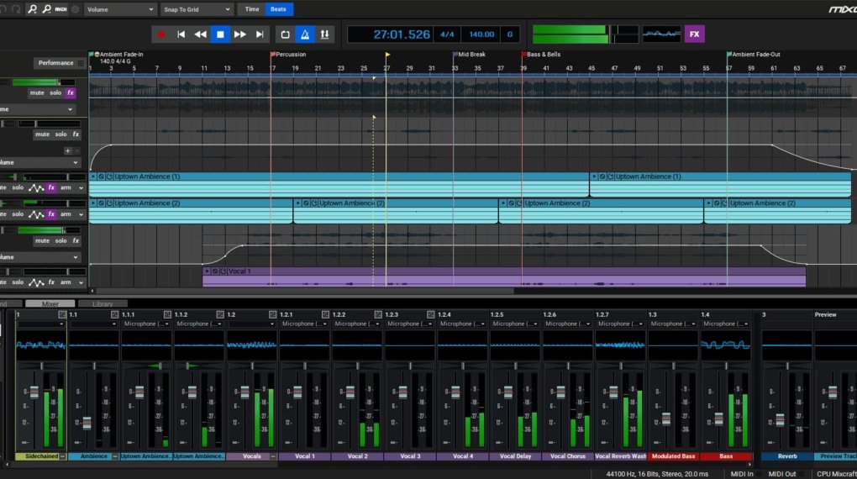Expand arm options on Uptown Ambience (2) track
Image resolution: width=857 pixels, height=479 pixels.
click(81, 214)
